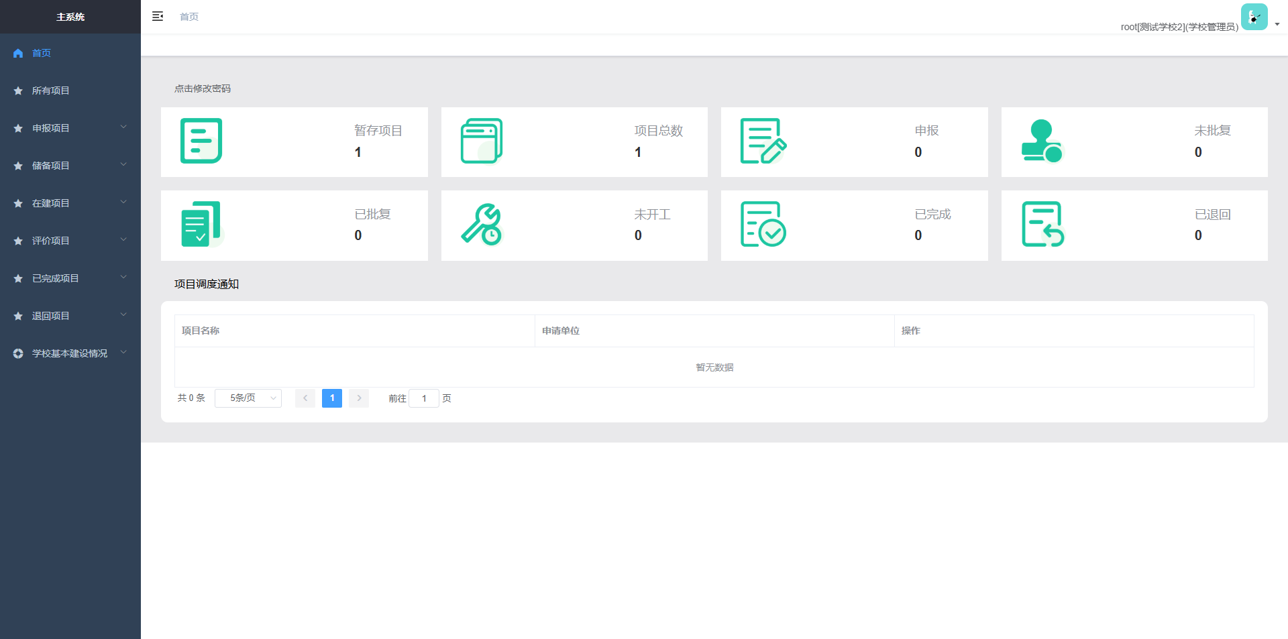
Task: Click the 未开工 wrench clock icon
Action: 482,225
